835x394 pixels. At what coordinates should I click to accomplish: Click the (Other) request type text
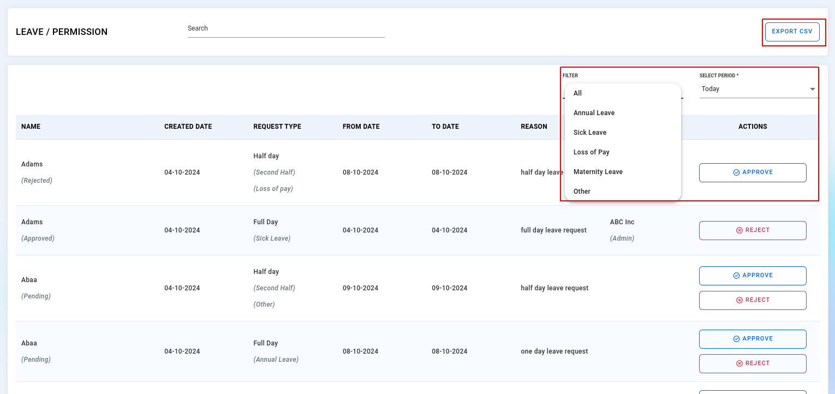coord(264,305)
